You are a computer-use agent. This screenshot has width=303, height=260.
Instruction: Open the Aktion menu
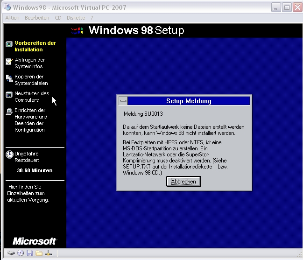(12, 18)
